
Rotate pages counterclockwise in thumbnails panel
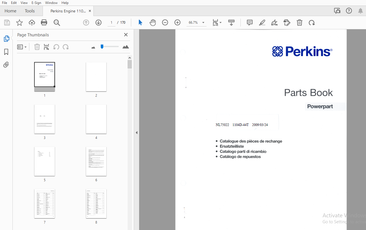click(56, 47)
